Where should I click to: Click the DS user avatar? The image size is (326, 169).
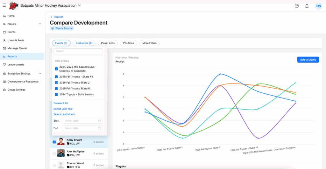318,6
